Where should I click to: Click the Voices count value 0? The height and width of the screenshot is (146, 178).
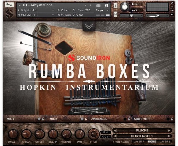(x=74, y=10)
